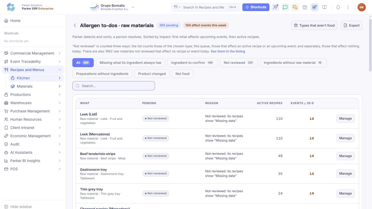Click the Grupo Borealis wave logo

(95, 7)
